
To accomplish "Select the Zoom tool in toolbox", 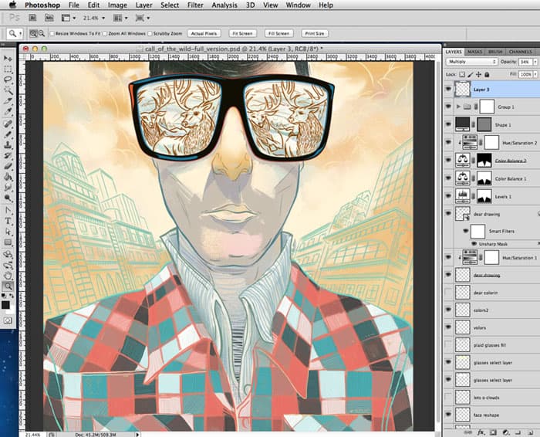I will [x=8, y=286].
